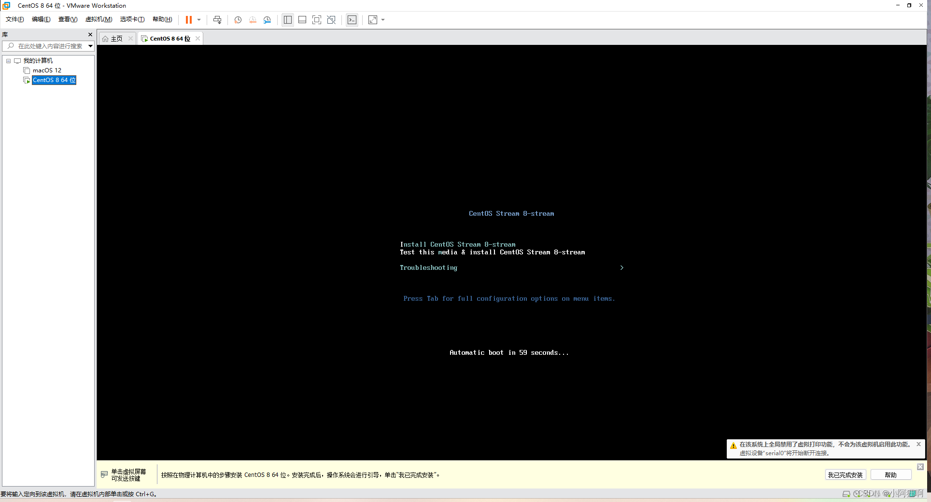The width and height of the screenshot is (931, 502).
Task: Open the 查看(V) menu
Action: point(68,19)
